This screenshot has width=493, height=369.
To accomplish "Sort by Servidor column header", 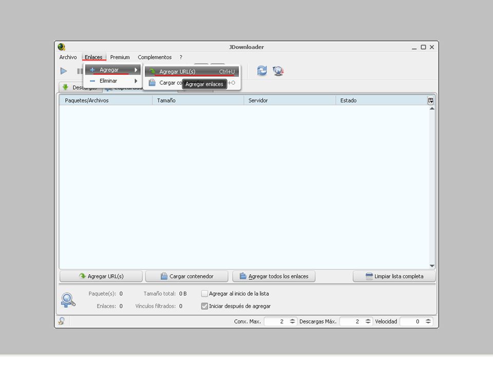I will pos(290,100).
